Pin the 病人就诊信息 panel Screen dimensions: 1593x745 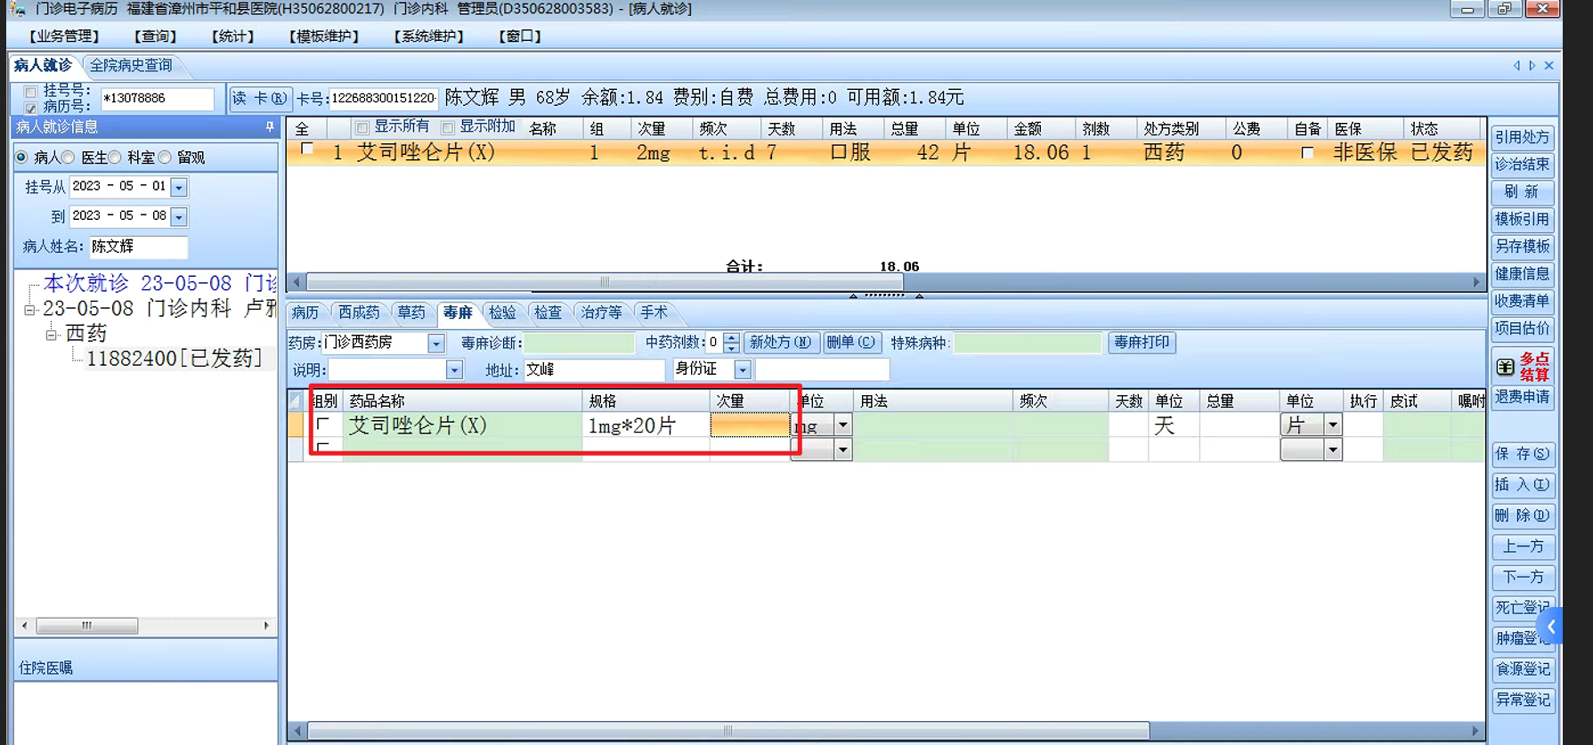pyautogui.click(x=270, y=127)
